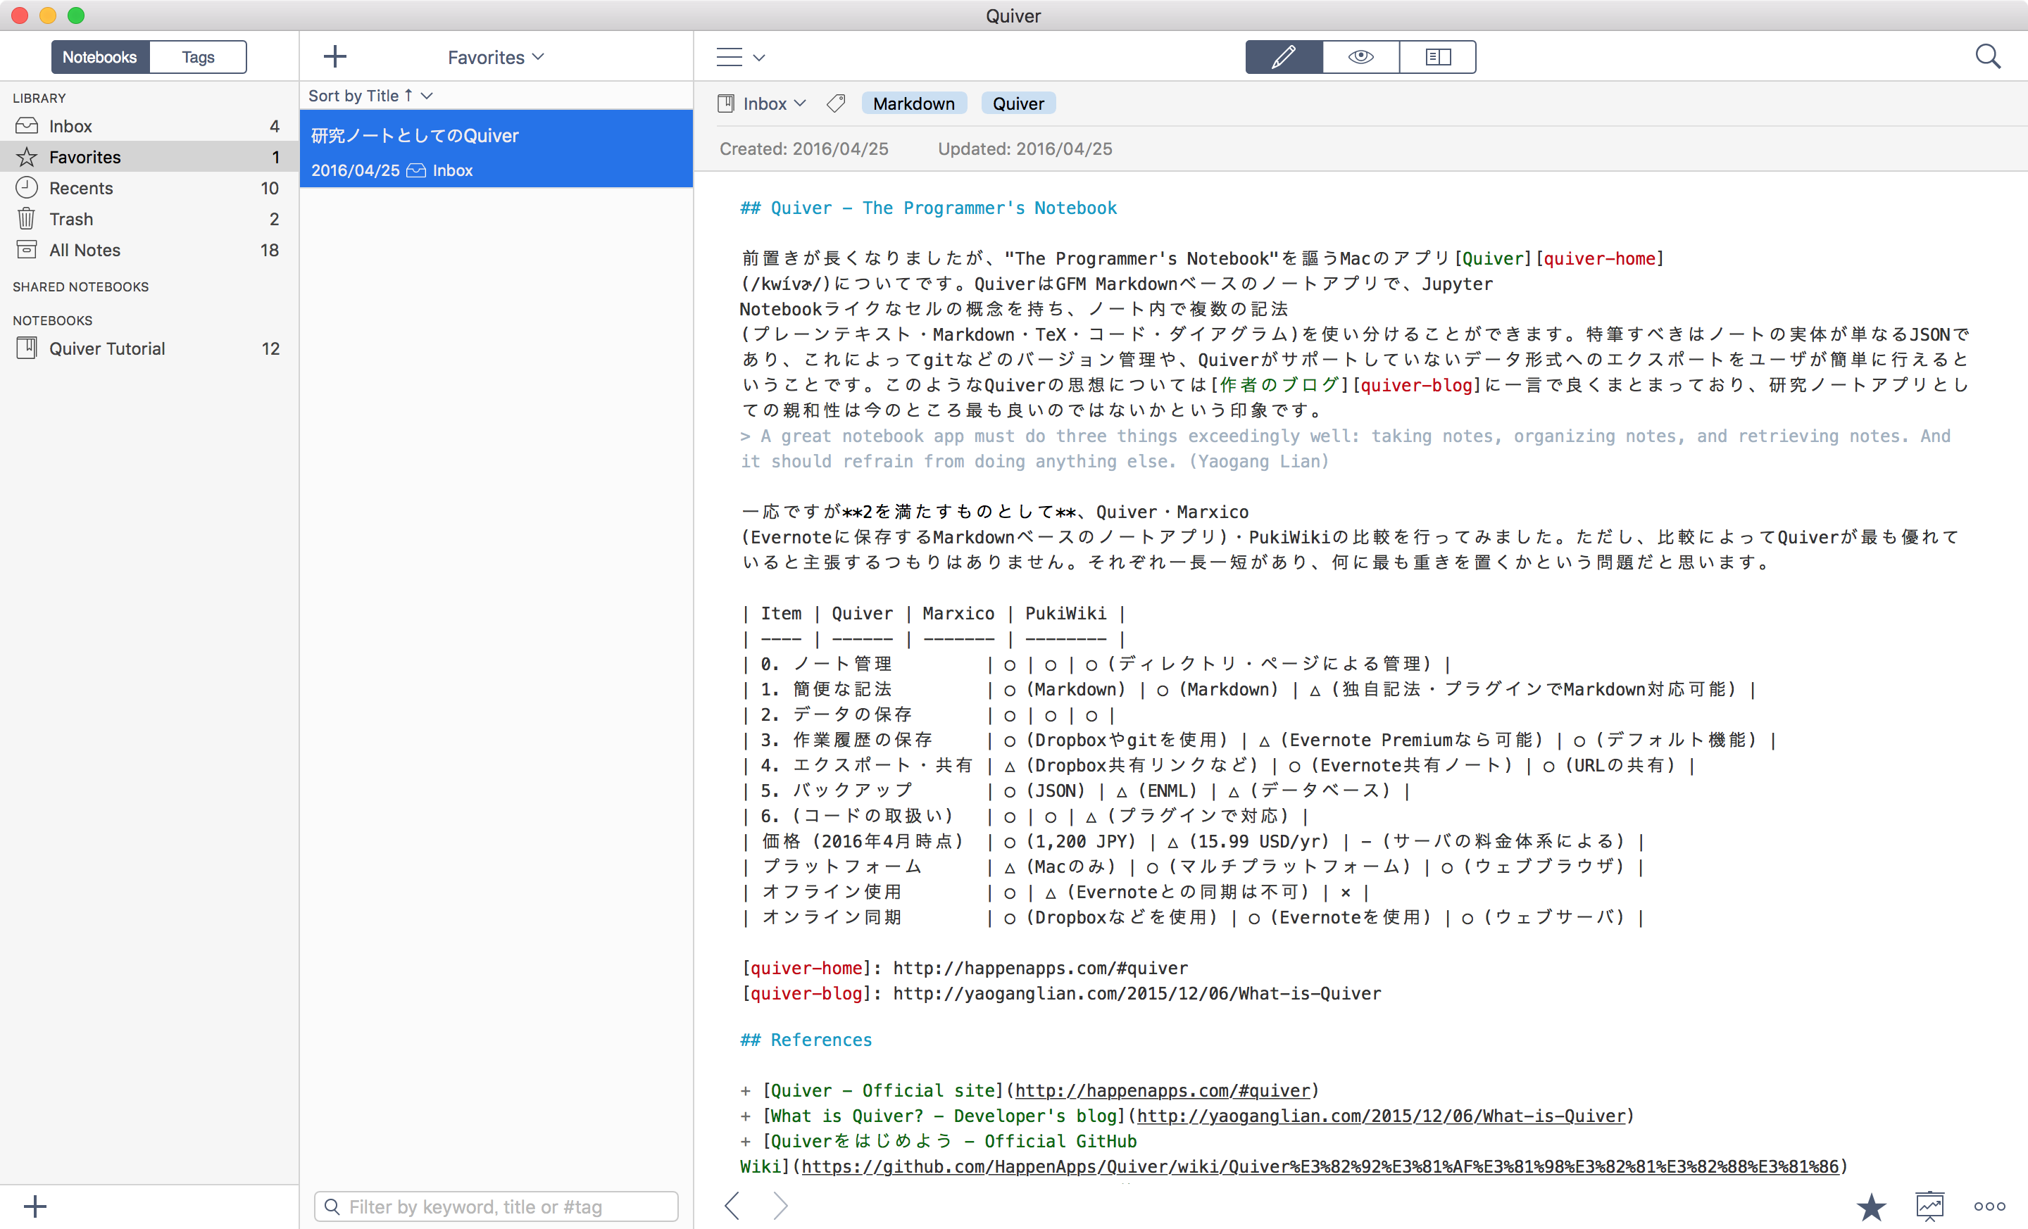The image size is (2028, 1229).
Task: Open Recents in the library
Action: click(x=149, y=187)
